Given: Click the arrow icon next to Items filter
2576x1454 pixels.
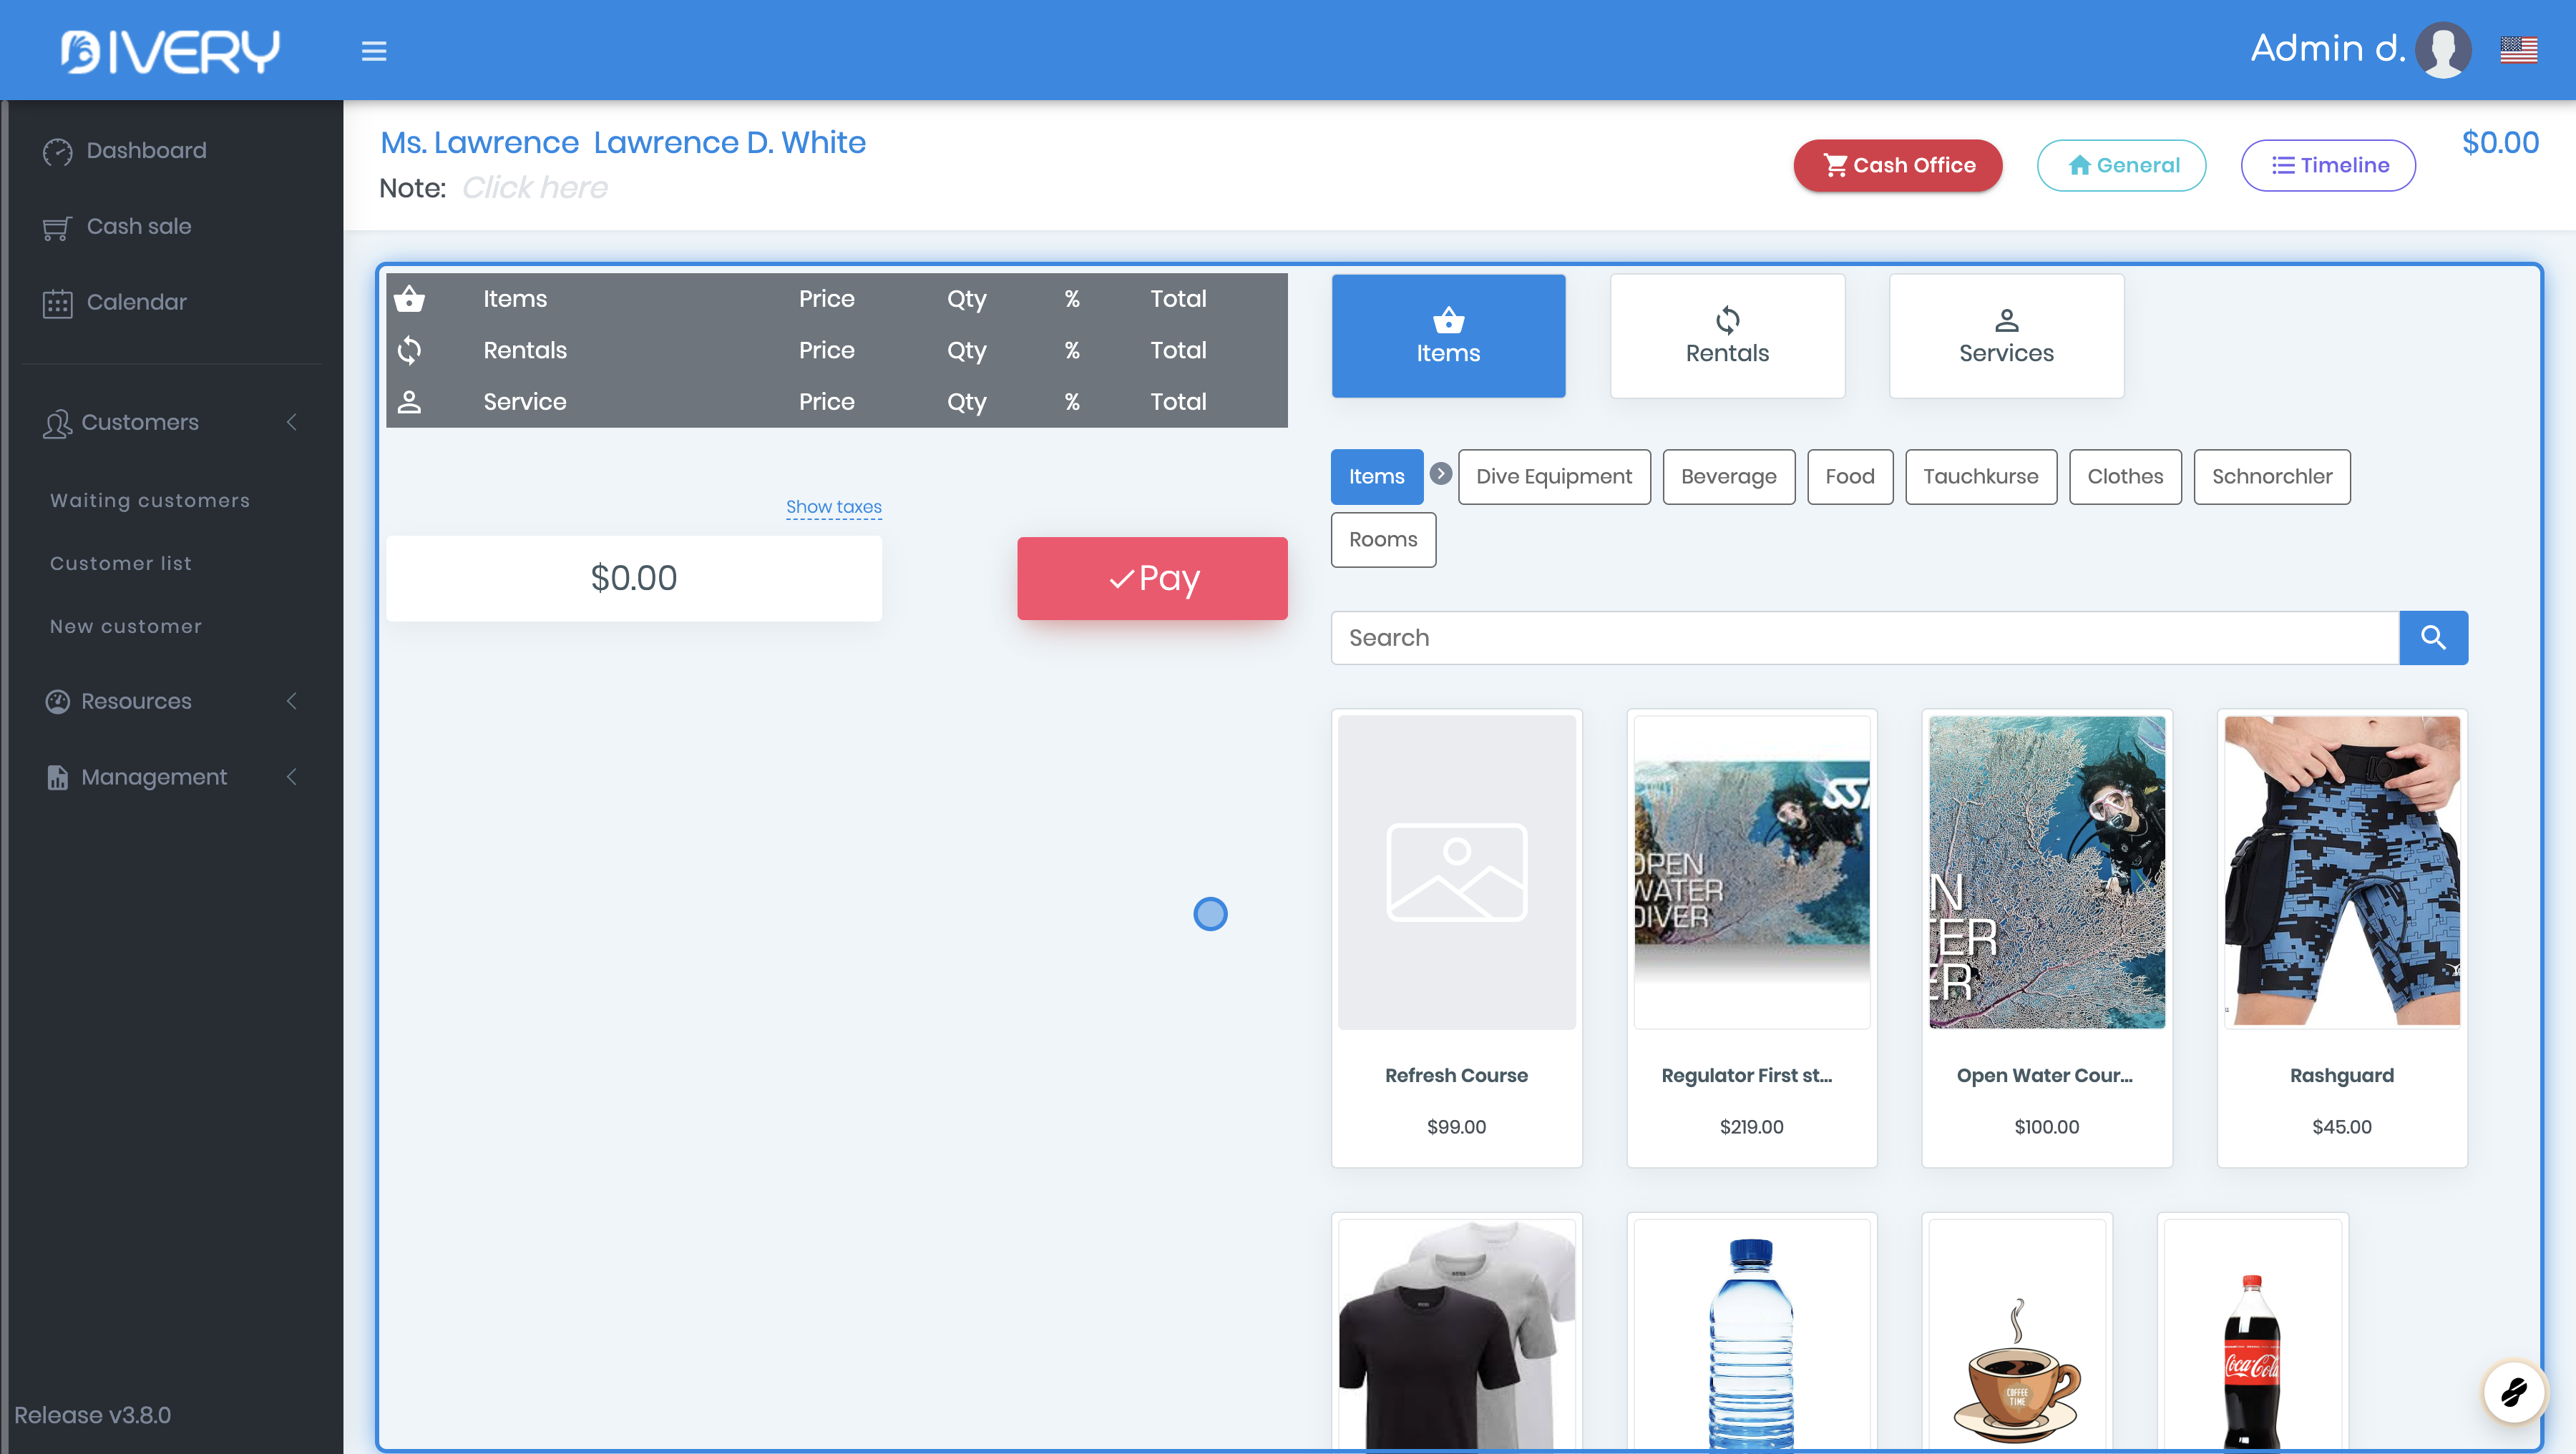Looking at the screenshot, I should tap(1440, 473).
